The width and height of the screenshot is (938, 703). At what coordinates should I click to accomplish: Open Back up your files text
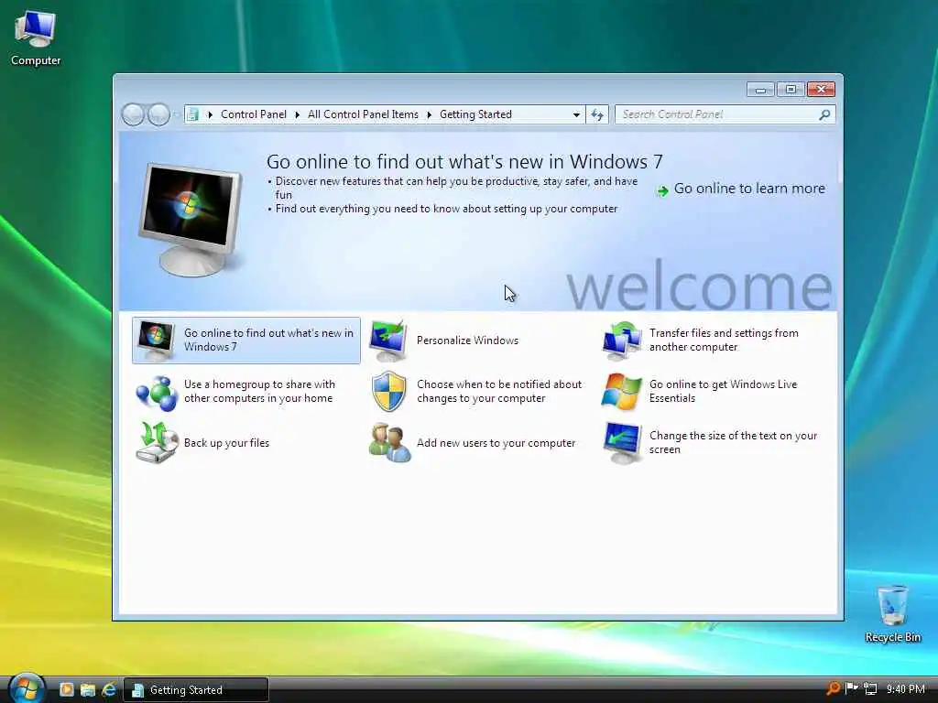click(x=226, y=443)
